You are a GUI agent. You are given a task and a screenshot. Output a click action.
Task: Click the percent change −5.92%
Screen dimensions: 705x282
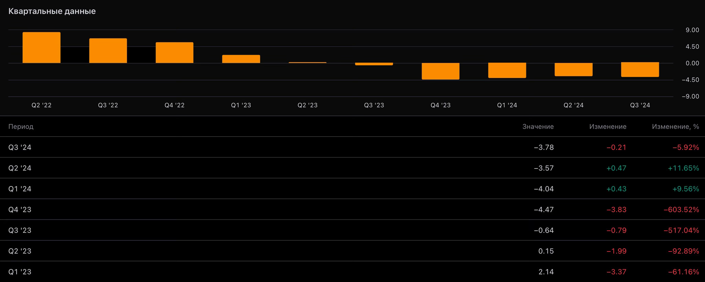point(686,147)
